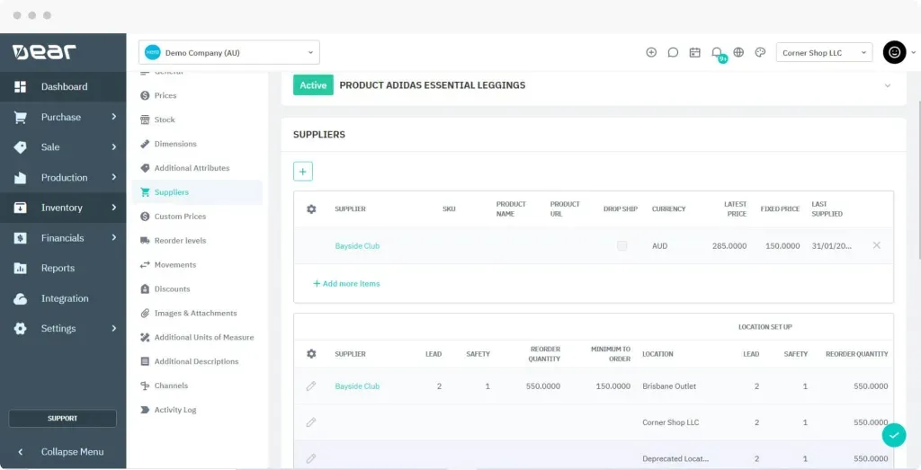This screenshot has width=921, height=470.
Task: Remove Bayside Club supplier row
Action: point(877,245)
